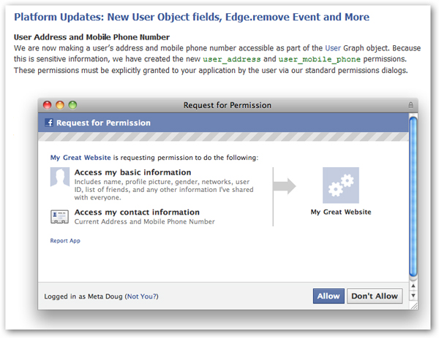Click the Don't Allow button

click(375, 296)
